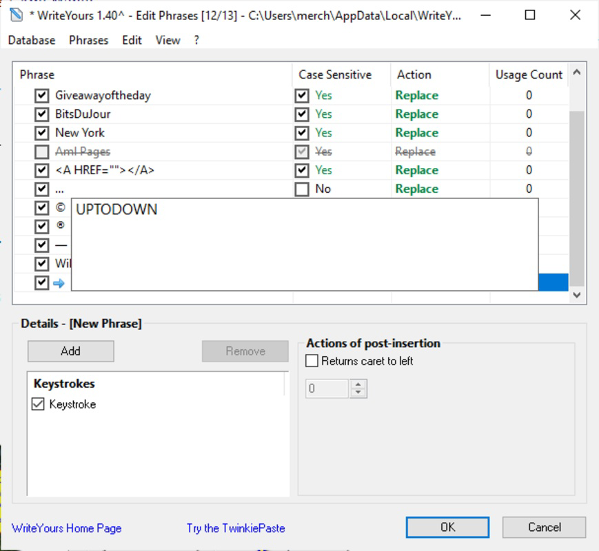Toggle the Keystroke checkbox
Viewport: 599px width, 551px height.
[38, 404]
